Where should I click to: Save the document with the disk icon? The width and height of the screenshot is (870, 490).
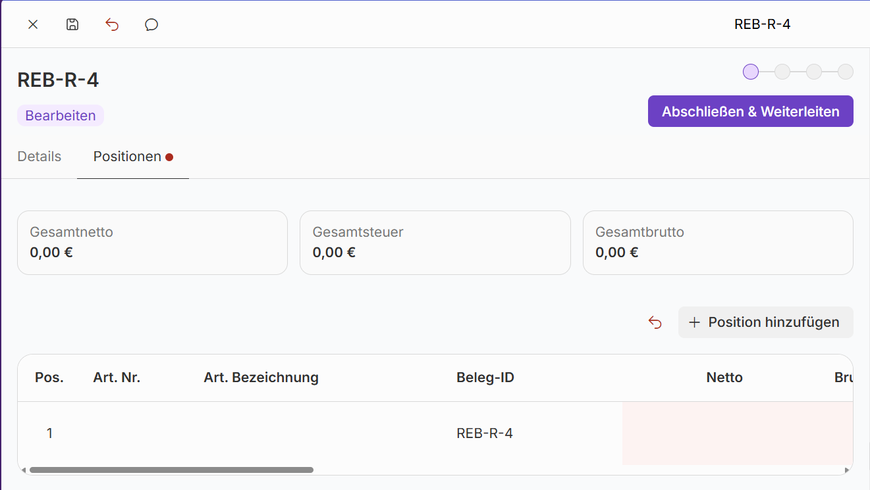[x=72, y=25]
